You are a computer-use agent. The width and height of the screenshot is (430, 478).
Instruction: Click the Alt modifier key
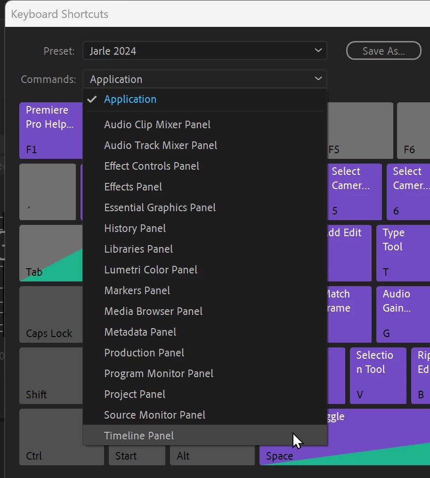tap(212, 455)
